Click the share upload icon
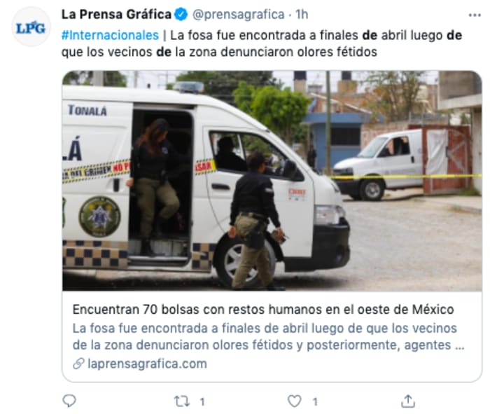This screenshot has width=490, height=414. point(408,401)
